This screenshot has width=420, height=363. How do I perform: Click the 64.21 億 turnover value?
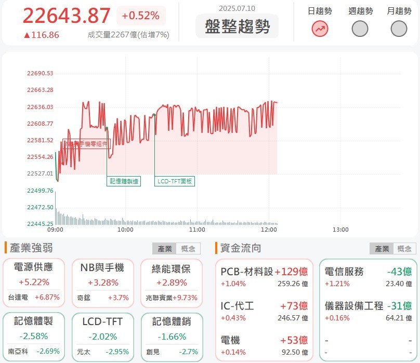coord(399,318)
